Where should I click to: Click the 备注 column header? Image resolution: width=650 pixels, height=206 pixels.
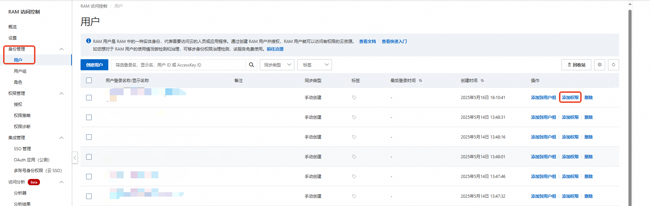click(x=239, y=80)
